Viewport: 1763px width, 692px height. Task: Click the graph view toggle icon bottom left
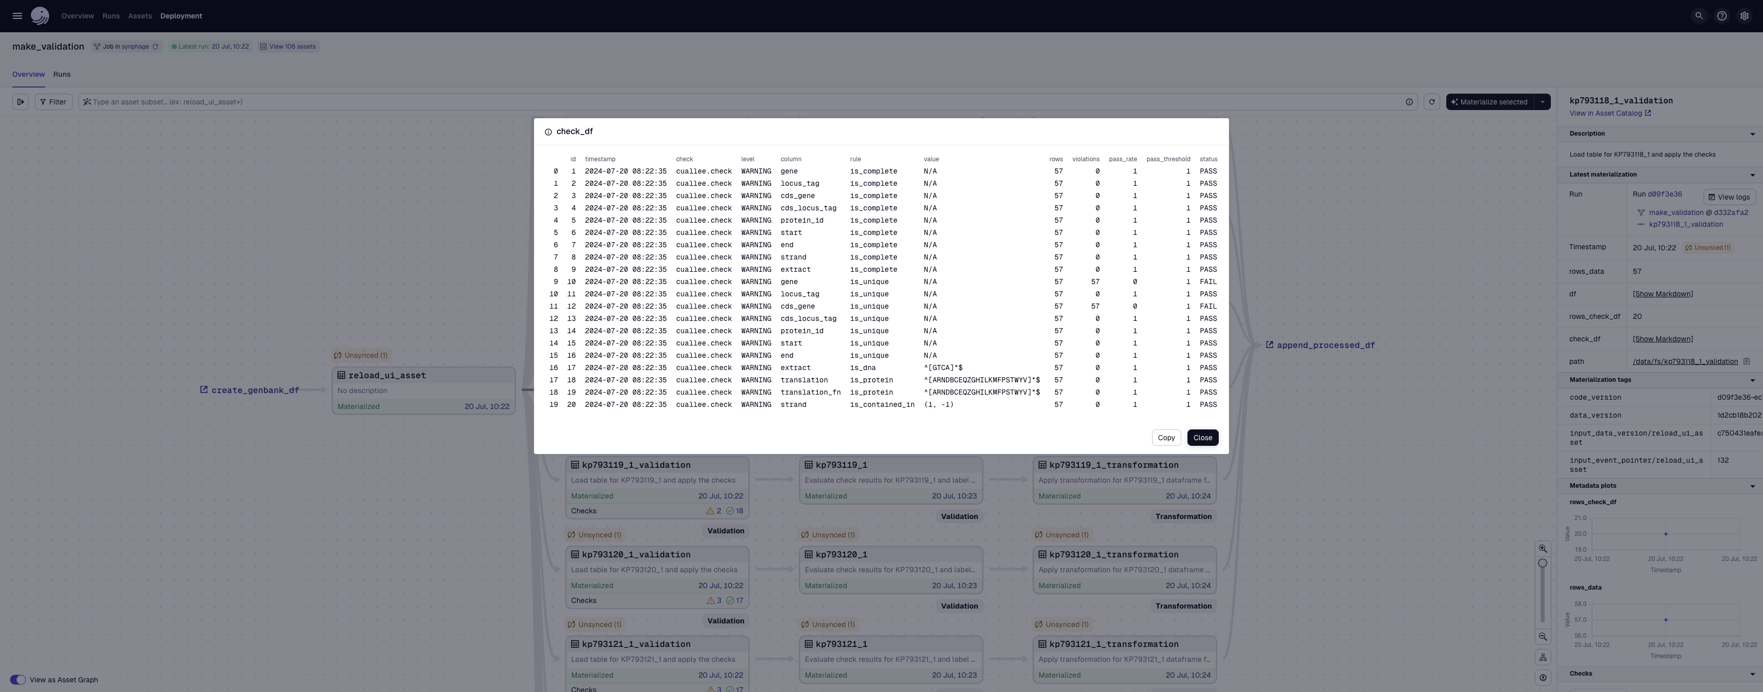(17, 680)
